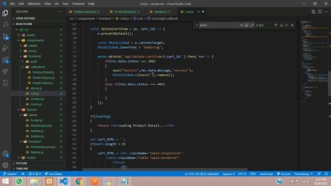Viewport: 331px width, 186px height.
Task: Close the find widget
Action: pos(292,25)
